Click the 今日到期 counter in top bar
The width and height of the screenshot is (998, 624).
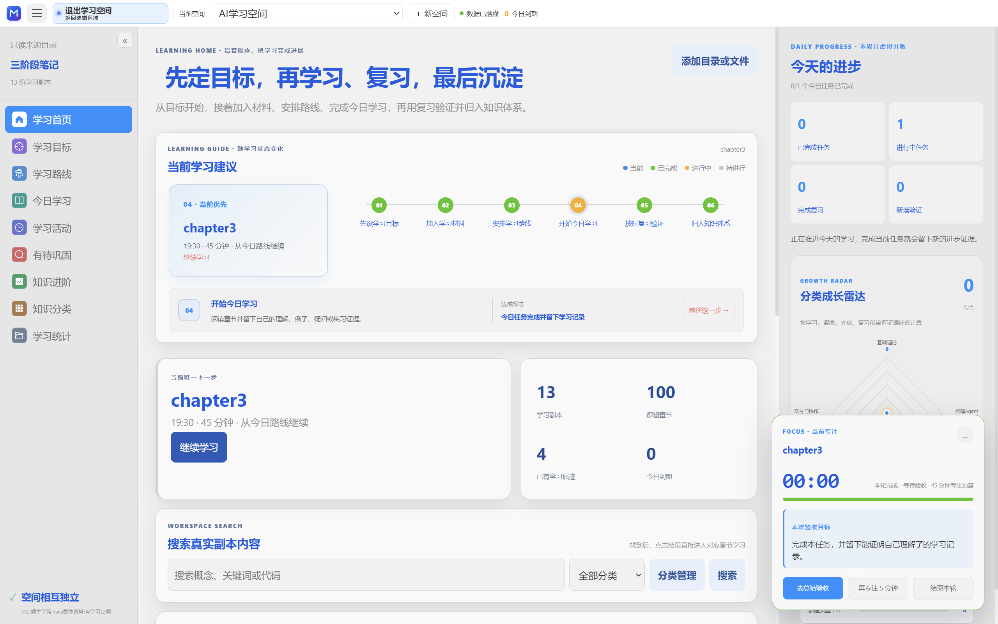521,14
